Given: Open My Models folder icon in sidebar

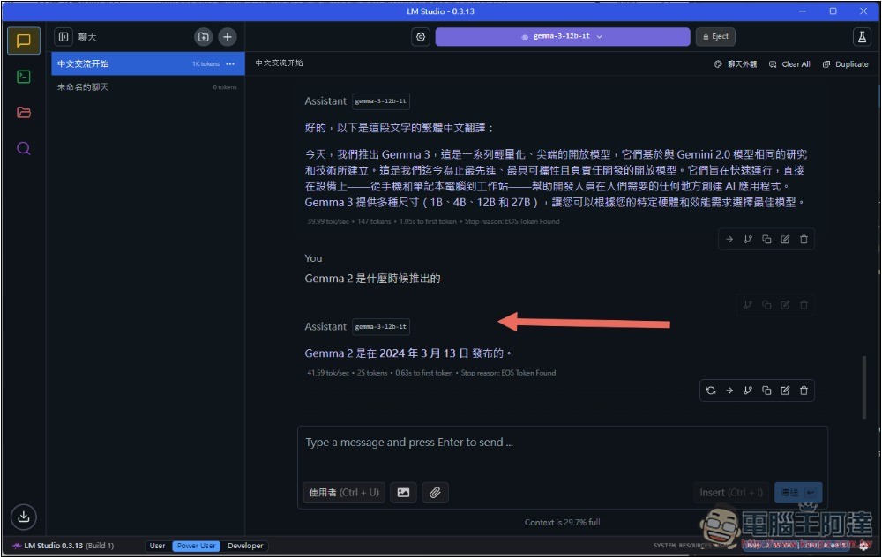Looking at the screenshot, I should point(24,113).
